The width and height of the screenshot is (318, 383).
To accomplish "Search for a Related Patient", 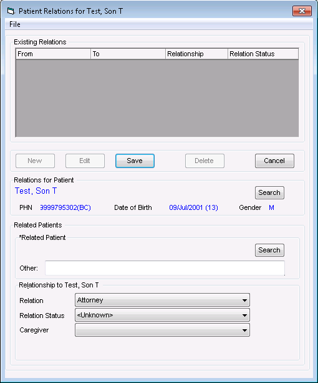I will tap(269, 250).
